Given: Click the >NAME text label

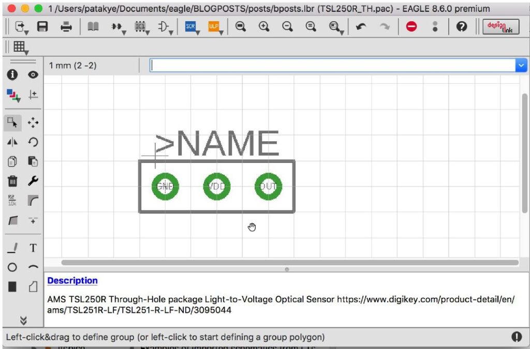Looking at the screenshot, I should coord(217,143).
